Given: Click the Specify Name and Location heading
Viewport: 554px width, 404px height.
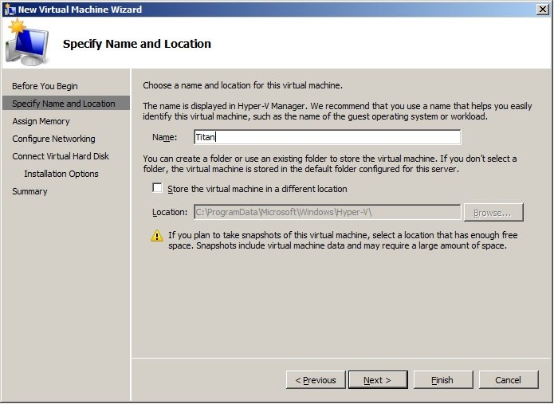Looking at the screenshot, I should (137, 44).
